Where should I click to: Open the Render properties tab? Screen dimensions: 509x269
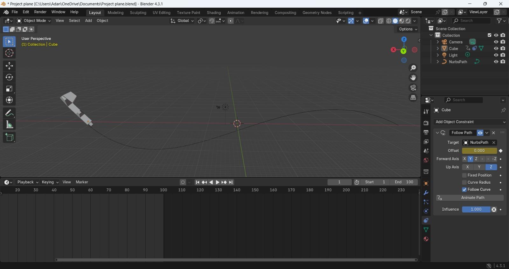point(426,123)
